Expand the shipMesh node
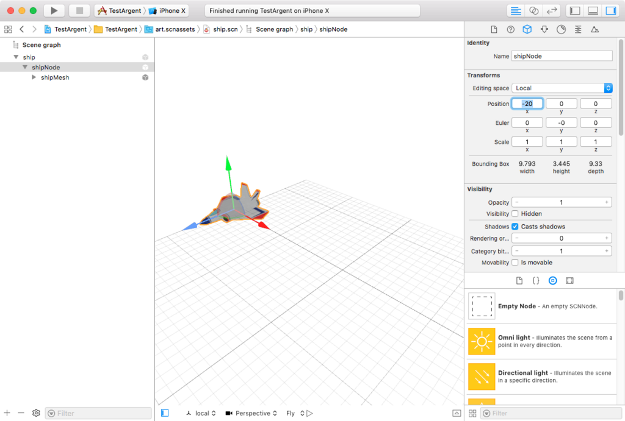The height and width of the screenshot is (421, 625). coord(34,77)
